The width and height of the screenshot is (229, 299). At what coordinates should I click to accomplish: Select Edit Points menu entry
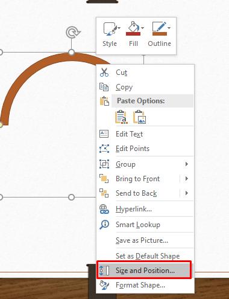145,149
